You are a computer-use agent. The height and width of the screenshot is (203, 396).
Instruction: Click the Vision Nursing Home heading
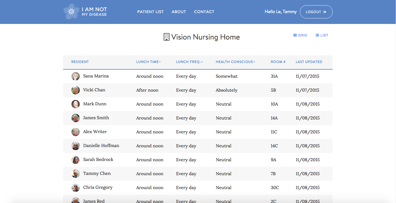click(205, 37)
